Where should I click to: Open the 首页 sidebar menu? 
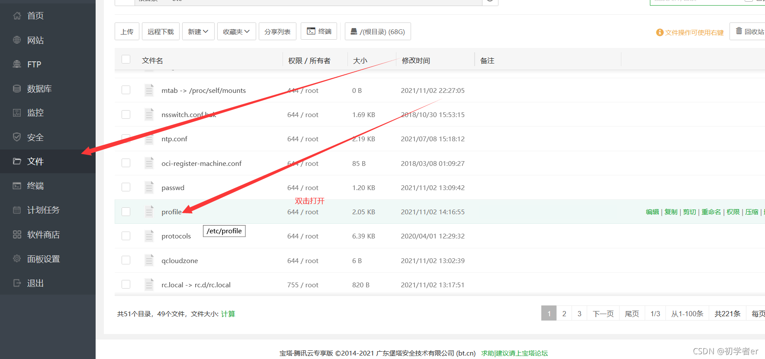(x=48, y=16)
